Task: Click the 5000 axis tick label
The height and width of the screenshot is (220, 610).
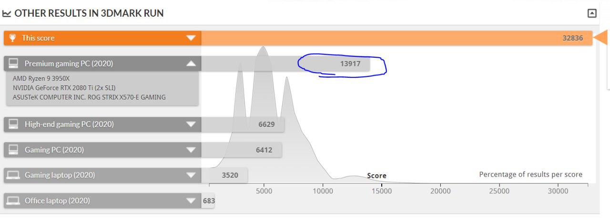Action: [264, 191]
